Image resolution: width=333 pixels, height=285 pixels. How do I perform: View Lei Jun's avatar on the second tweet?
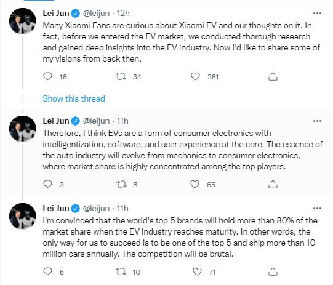23,129
